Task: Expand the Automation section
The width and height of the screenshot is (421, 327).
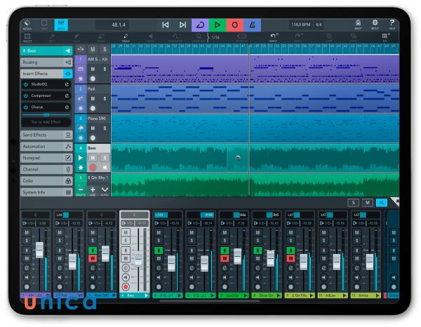Action: click(x=46, y=147)
